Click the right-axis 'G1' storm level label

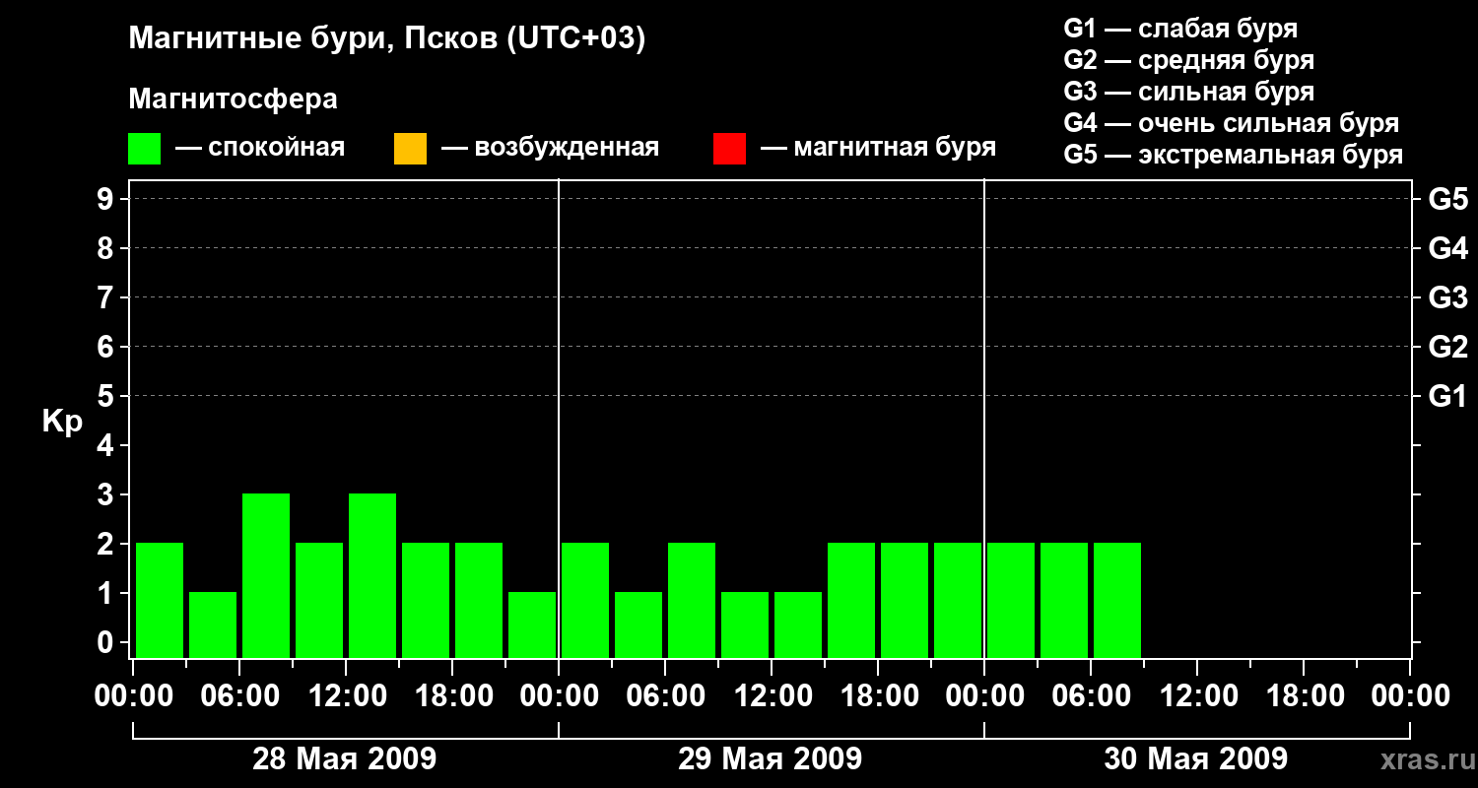pos(1448,396)
